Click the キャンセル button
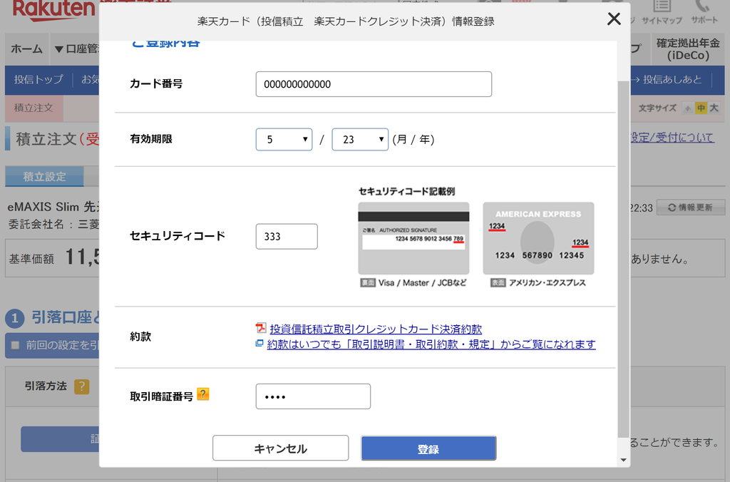Screen dimensions: 730x482 pos(280,448)
